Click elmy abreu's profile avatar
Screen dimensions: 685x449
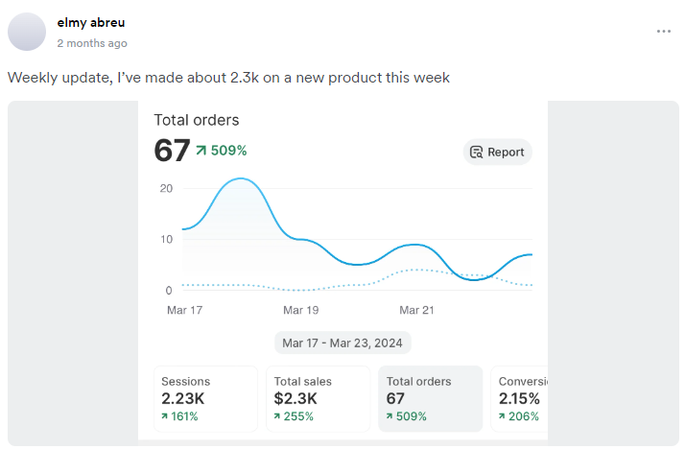pos(27,32)
